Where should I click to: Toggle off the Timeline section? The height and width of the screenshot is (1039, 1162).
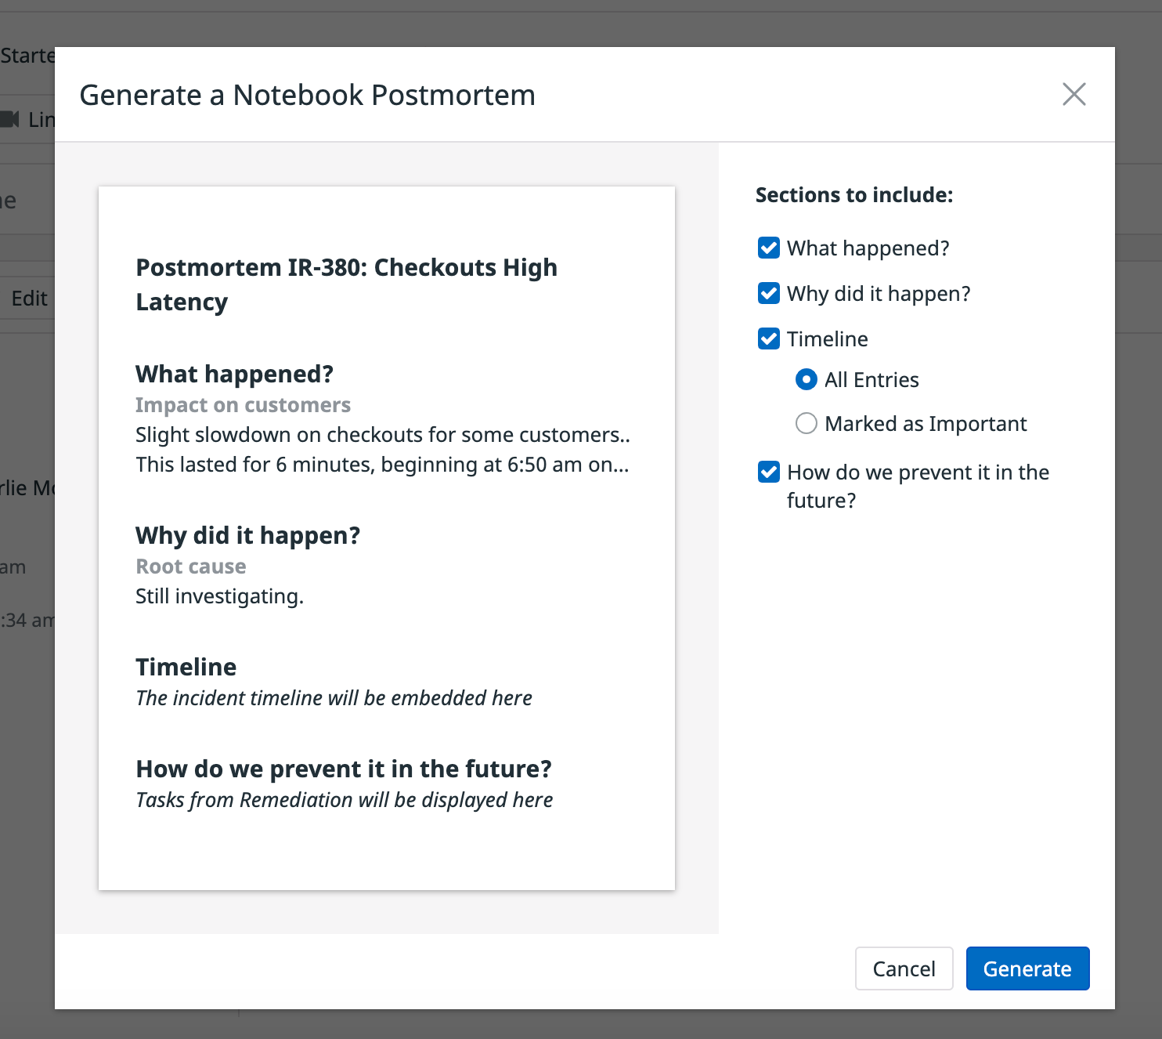point(768,338)
